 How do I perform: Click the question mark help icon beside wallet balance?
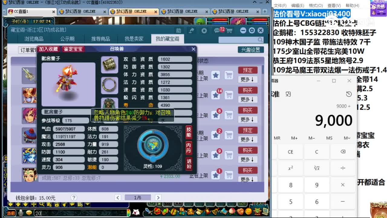pyautogui.click(x=74, y=197)
